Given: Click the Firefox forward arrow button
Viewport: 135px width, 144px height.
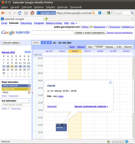Looking at the screenshot, I should 9,13.
